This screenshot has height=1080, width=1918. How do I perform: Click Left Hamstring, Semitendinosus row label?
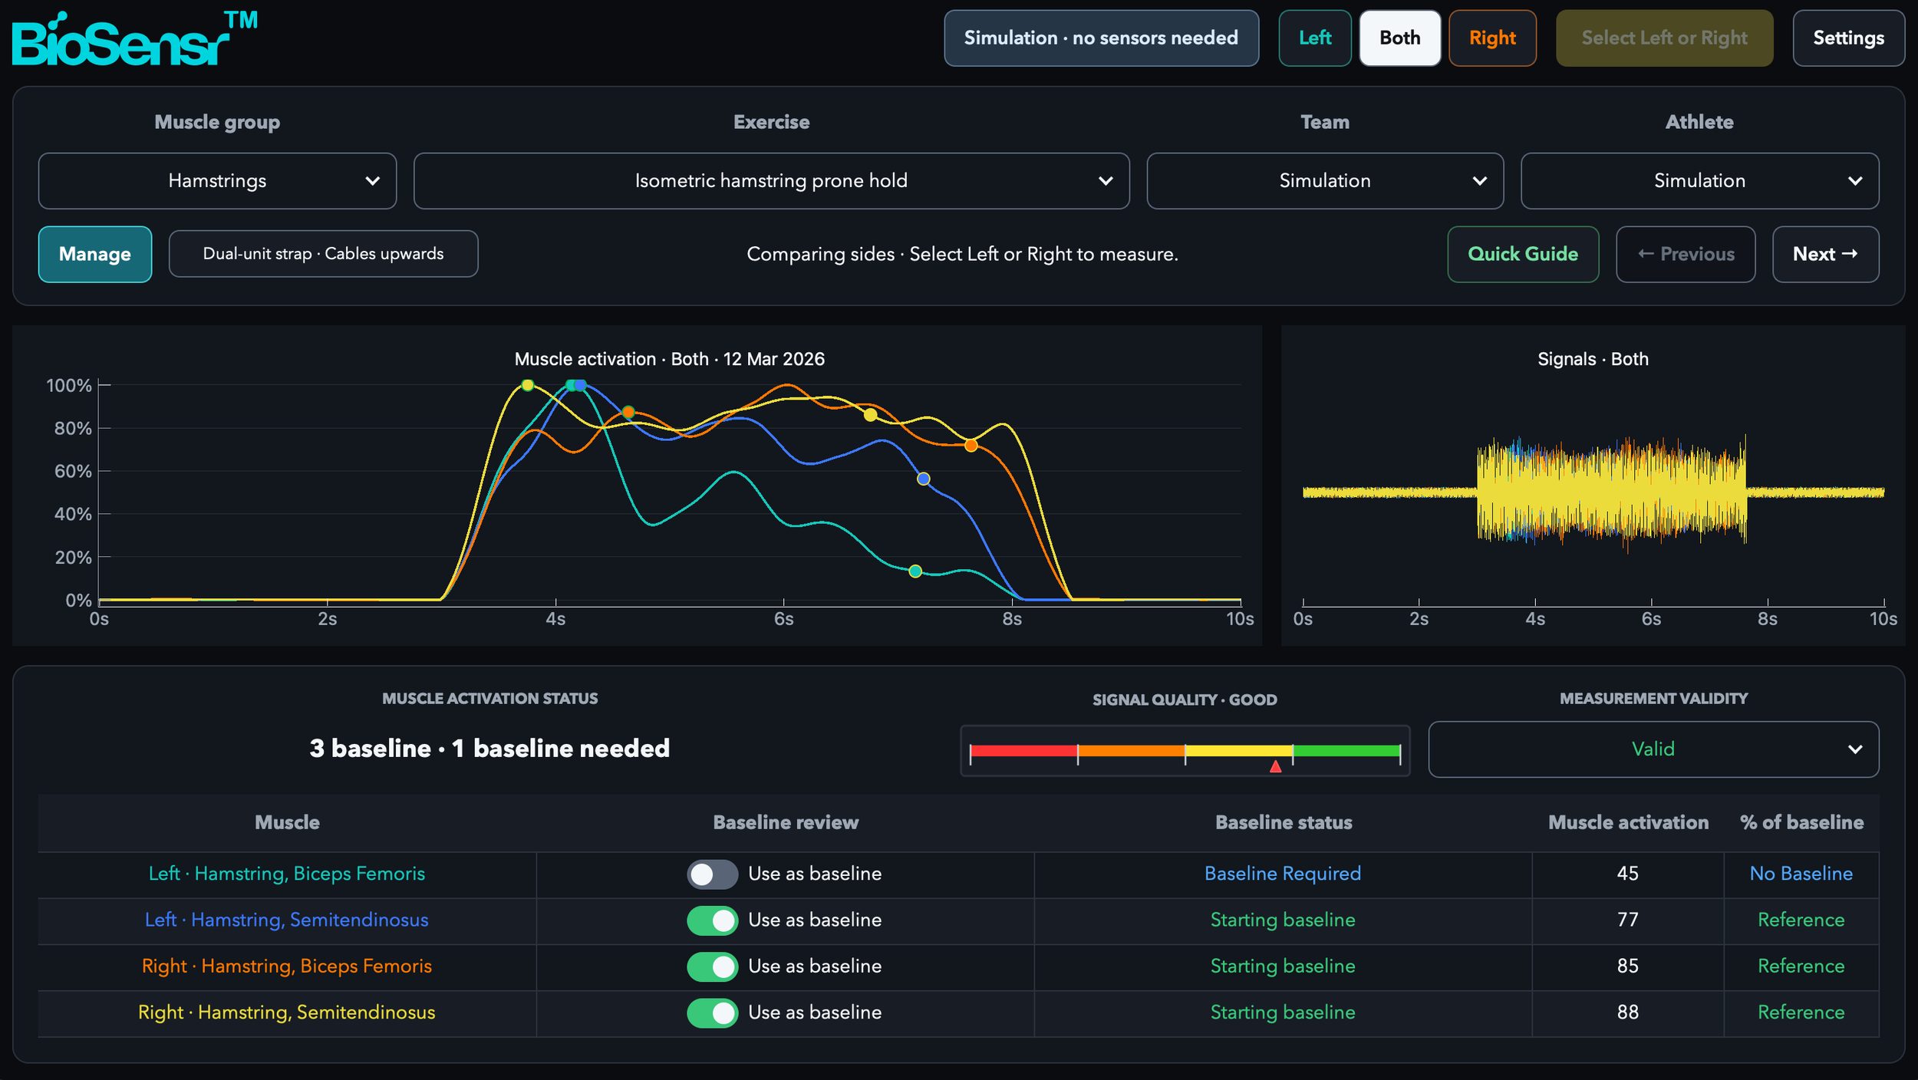[286, 920]
